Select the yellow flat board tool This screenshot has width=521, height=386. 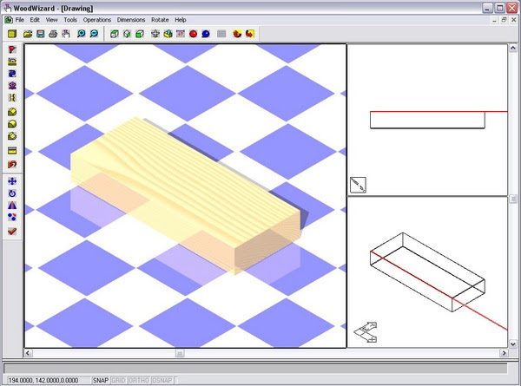[x=12, y=150]
